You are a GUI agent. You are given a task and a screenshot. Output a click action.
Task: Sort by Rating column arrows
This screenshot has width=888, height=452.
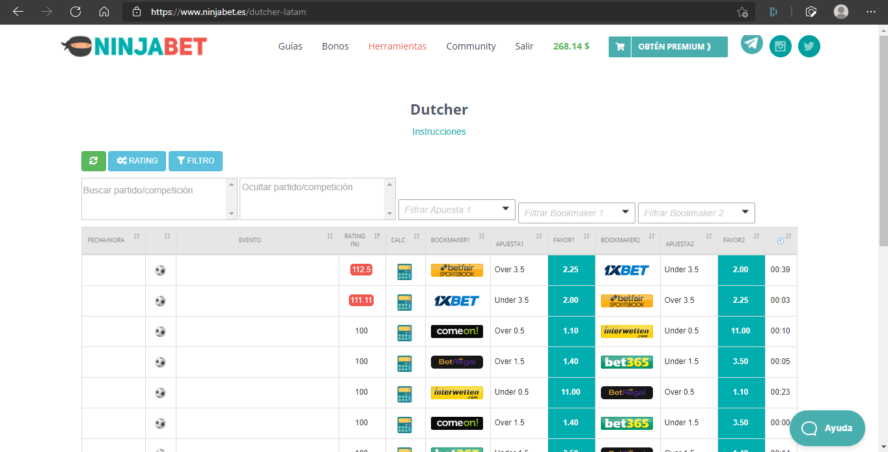tap(378, 236)
